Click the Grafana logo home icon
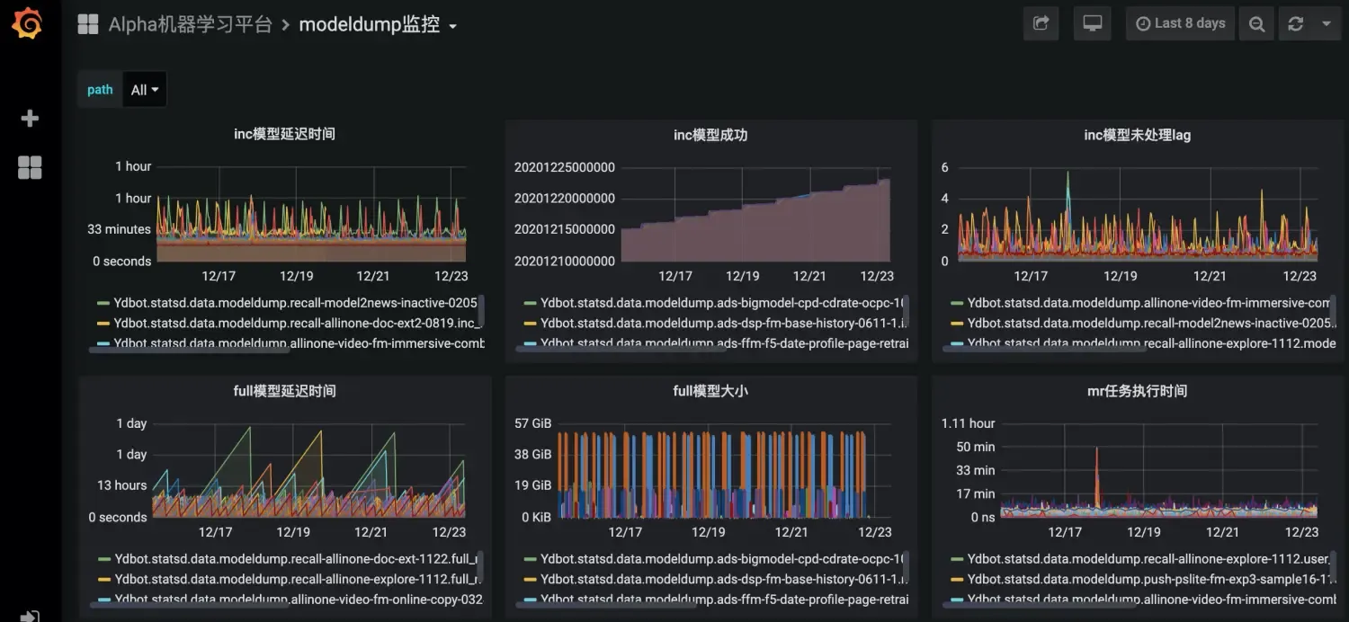Screen dimensions: 1349x622 point(27,24)
